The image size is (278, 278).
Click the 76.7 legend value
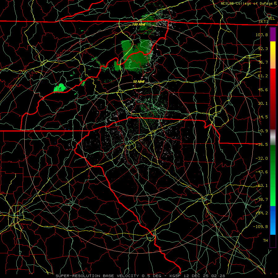pyautogui.click(x=263, y=62)
